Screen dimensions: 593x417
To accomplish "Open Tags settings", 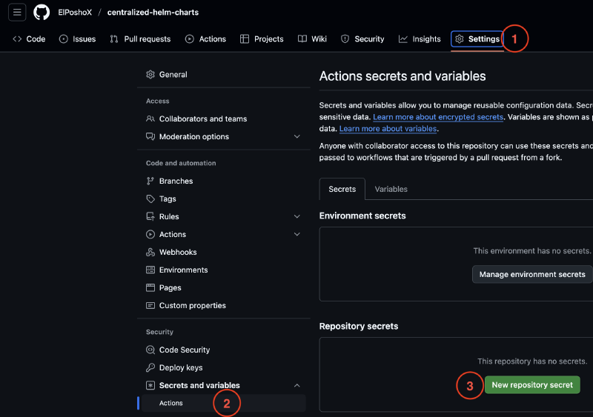I will point(224,199).
